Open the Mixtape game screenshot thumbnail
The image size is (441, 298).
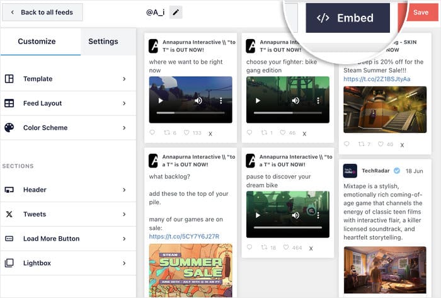pos(385,270)
